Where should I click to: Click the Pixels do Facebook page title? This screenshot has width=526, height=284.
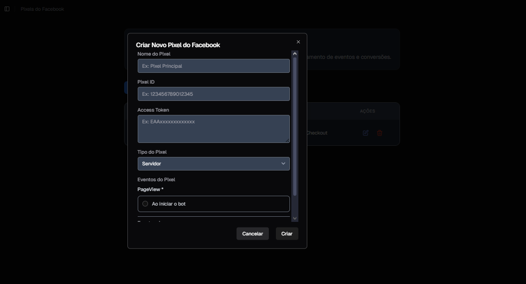(42, 9)
